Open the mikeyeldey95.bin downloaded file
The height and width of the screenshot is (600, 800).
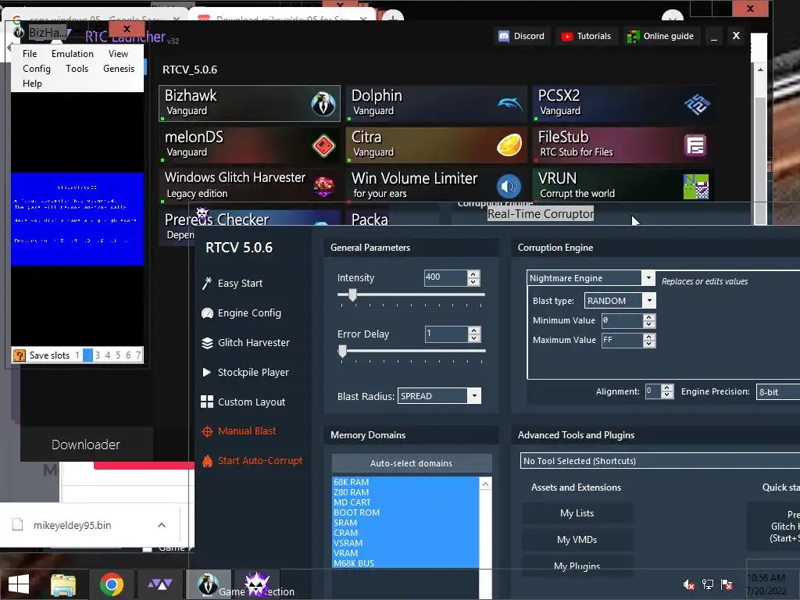tap(71, 525)
